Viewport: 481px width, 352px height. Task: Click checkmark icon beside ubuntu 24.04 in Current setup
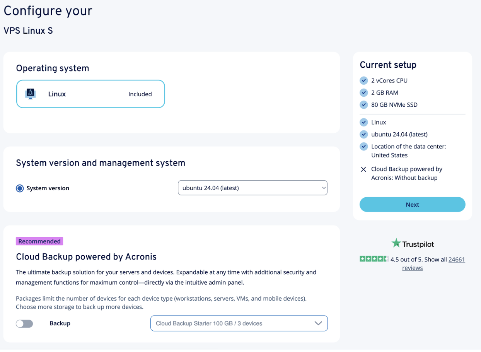pos(363,134)
